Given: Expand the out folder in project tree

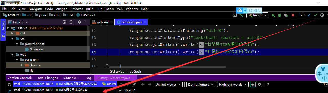Looking at the screenshot, I should (x=12, y=33).
